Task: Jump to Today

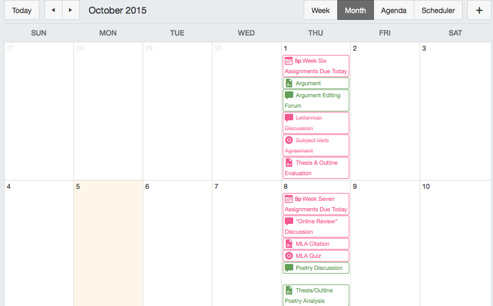Action: click(22, 10)
